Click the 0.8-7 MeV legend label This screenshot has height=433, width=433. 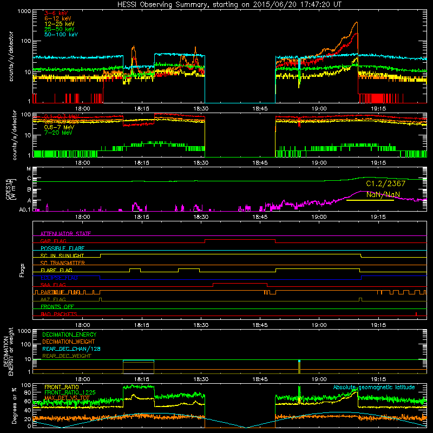click(59, 127)
